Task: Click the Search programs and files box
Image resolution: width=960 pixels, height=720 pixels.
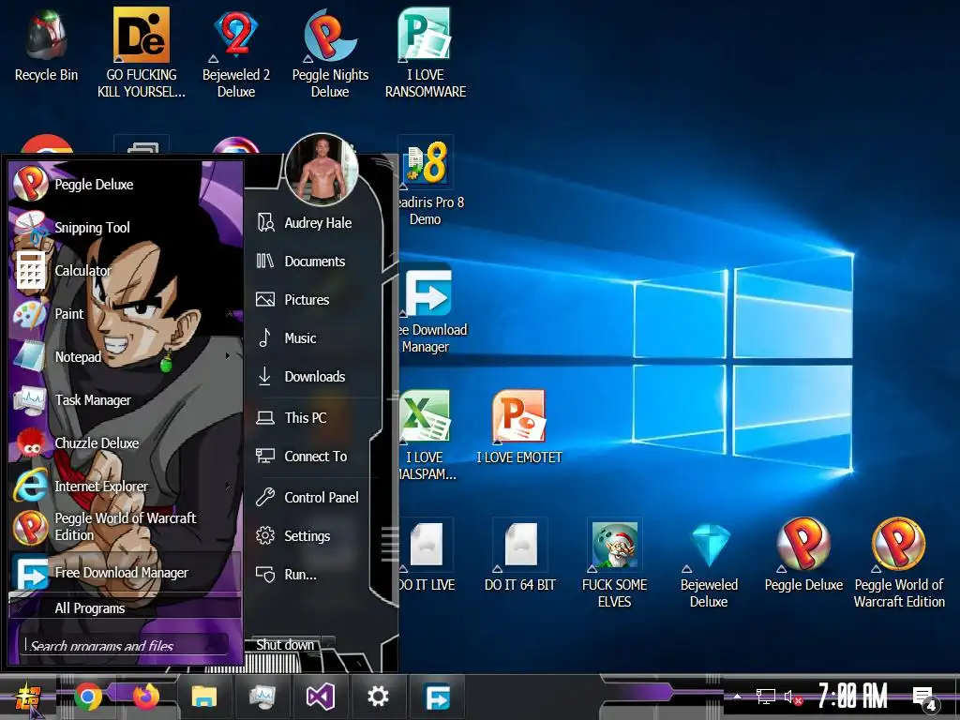Action: tap(125, 645)
